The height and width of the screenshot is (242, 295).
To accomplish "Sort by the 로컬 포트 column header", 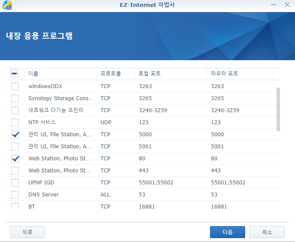I will [x=171, y=74].
